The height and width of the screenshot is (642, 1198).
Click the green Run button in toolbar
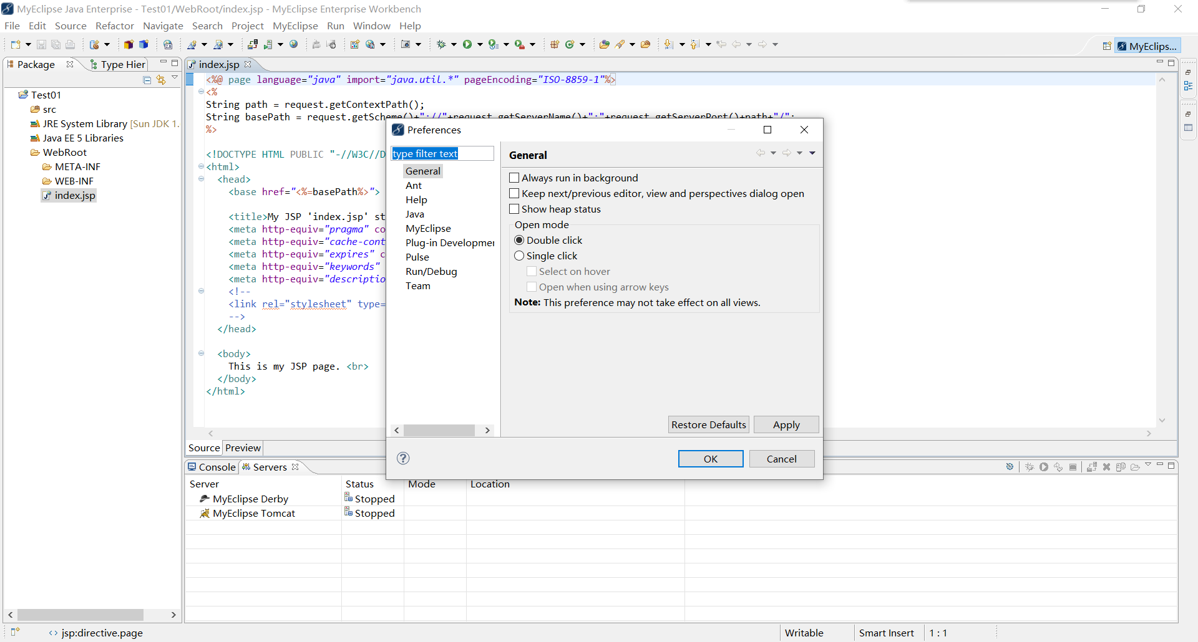[x=467, y=44]
